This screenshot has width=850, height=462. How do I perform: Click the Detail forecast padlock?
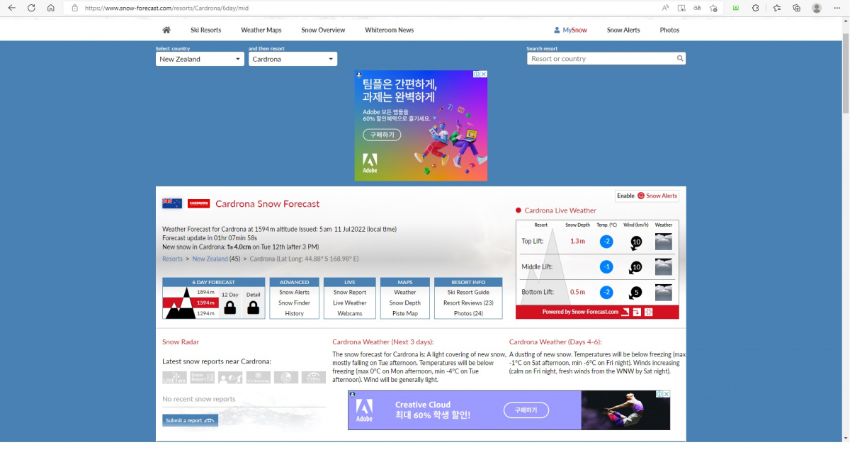coord(254,308)
